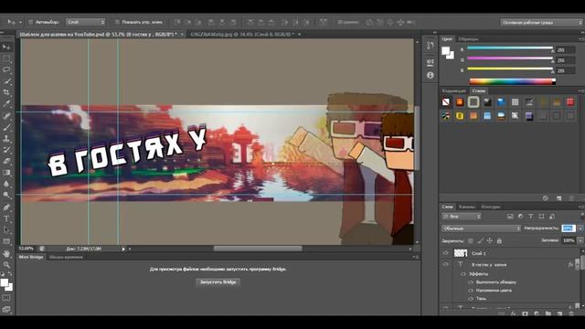Lock layer position with move icon
This screenshot has height=329, width=585.
tap(490, 241)
